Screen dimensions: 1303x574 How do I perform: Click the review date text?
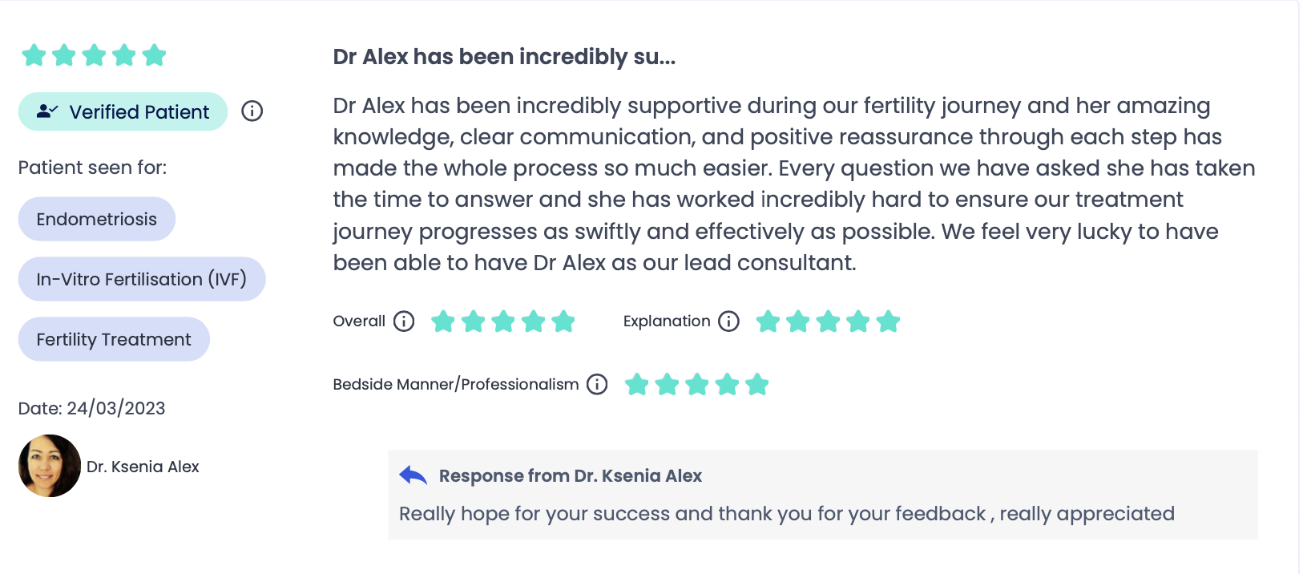[92, 408]
